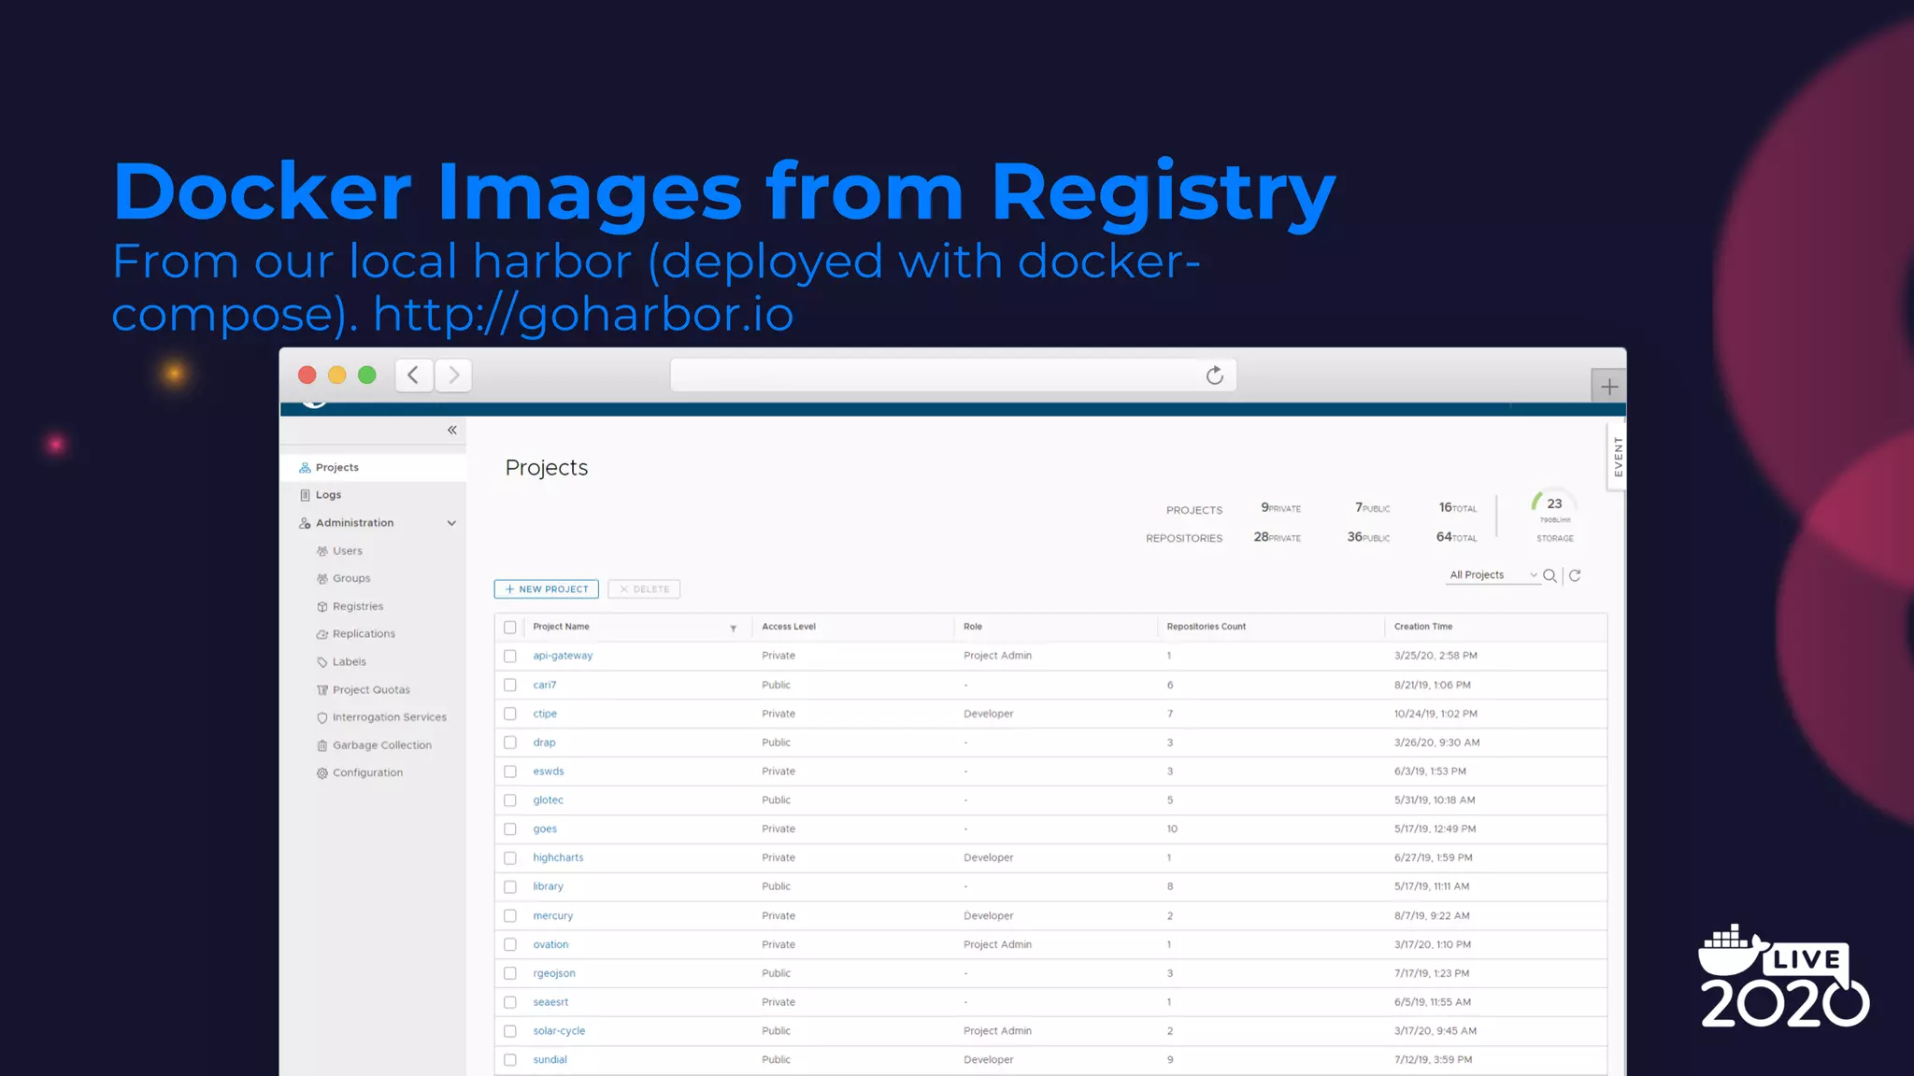Go to Registries under Administration
This screenshot has height=1076, width=1914.
pos(358,607)
